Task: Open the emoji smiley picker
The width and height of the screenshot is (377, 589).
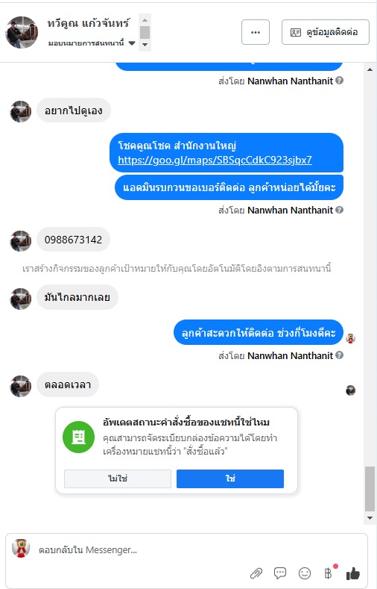Action: point(304,573)
